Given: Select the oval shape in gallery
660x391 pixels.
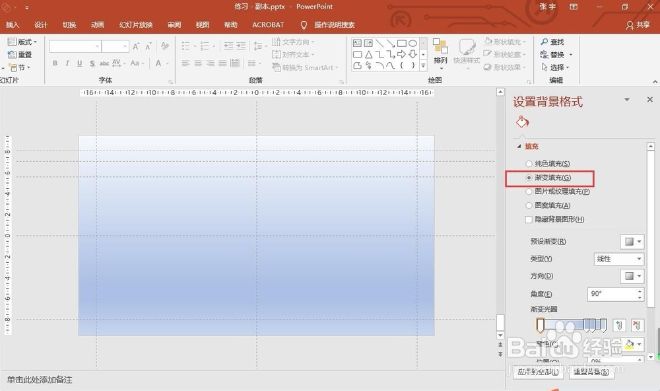Looking at the screenshot, I should (x=412, y=43).
